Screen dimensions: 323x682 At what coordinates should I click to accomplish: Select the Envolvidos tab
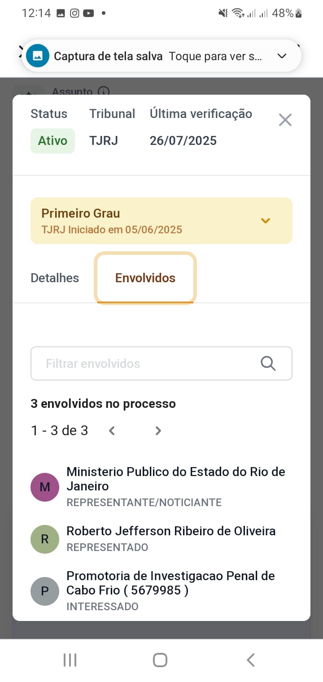(145, 278)
